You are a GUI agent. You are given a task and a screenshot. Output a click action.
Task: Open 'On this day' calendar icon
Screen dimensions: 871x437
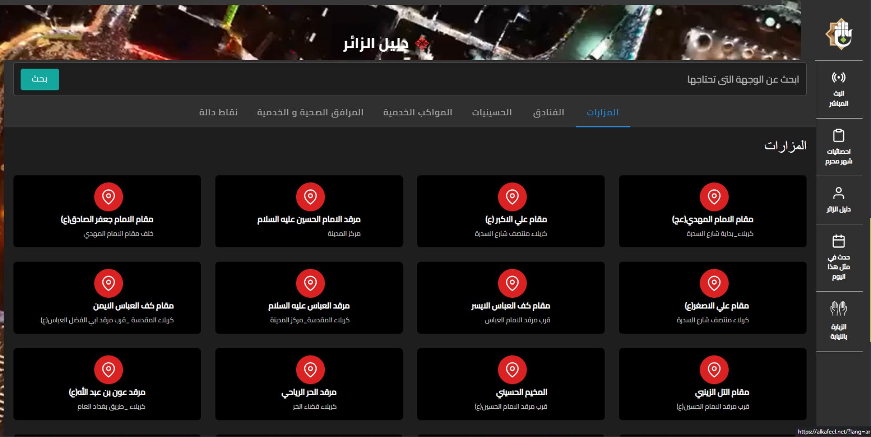click(x=838, y=241)
